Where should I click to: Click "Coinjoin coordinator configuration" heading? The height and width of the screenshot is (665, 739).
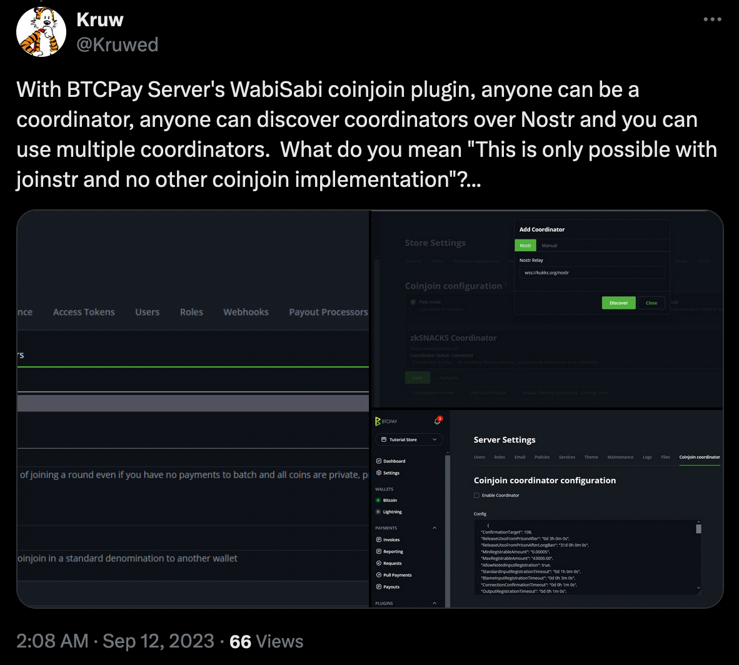click(545, 480)
